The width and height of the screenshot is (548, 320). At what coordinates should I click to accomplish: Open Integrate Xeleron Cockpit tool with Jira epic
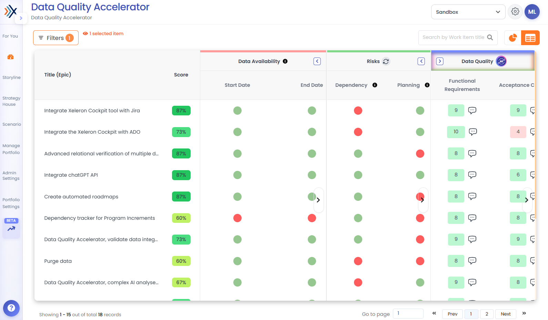(92, 111)
